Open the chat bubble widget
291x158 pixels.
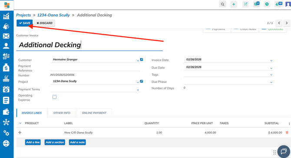284,151
